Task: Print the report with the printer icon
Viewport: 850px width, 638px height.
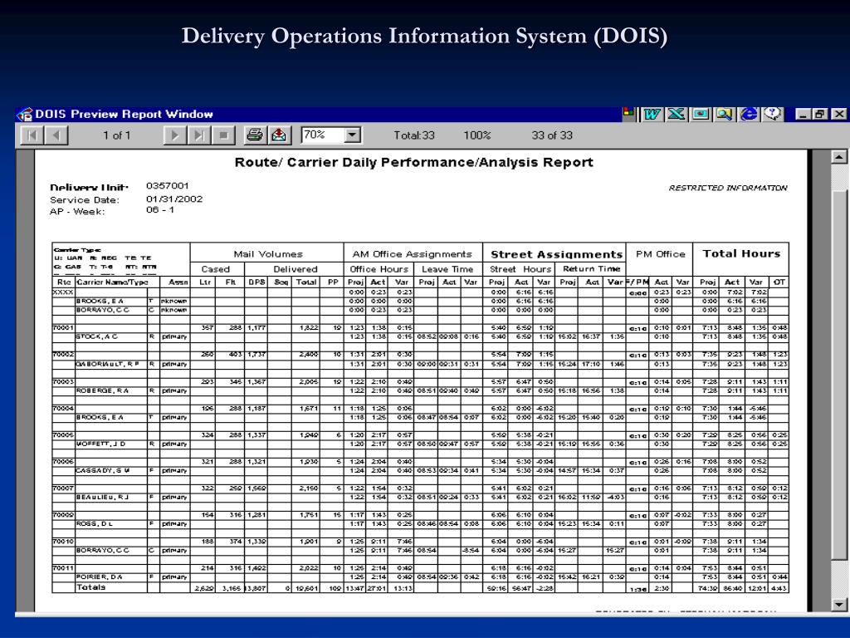Action: coord(255,135)
